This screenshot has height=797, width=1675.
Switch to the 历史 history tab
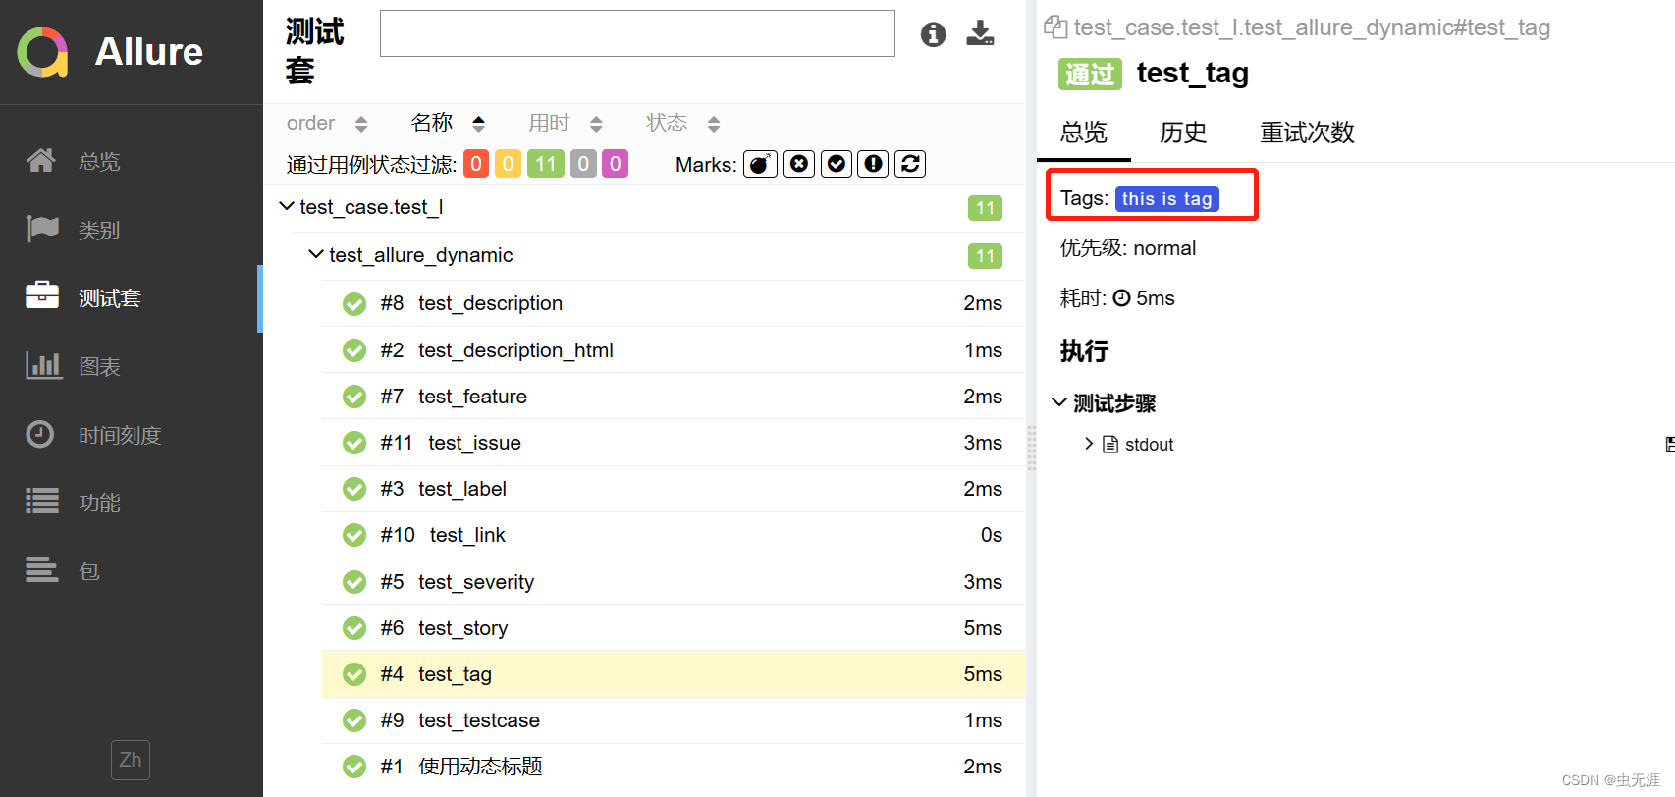pos(1183,133)
